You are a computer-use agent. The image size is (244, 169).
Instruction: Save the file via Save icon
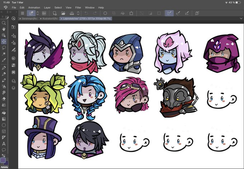click(x=72, y=13)
